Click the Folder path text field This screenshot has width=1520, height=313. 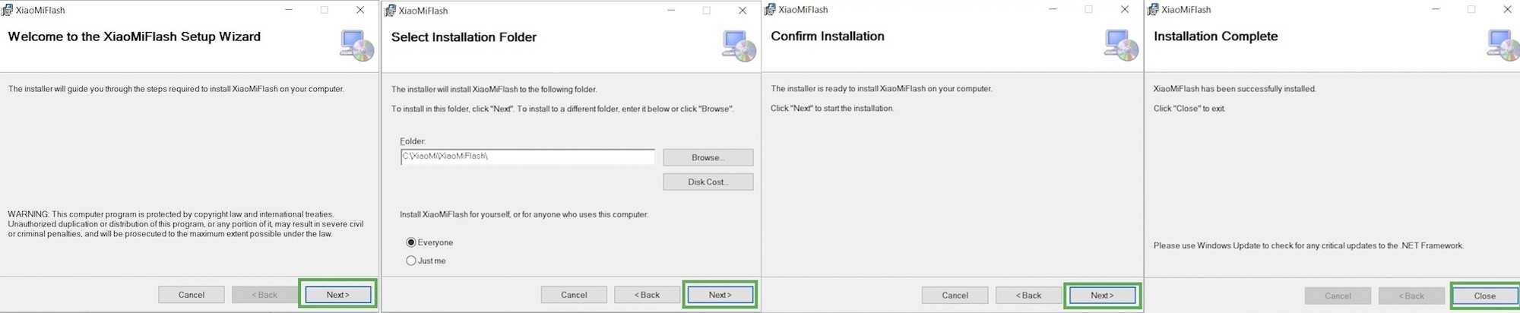click(x=527, y=156)
